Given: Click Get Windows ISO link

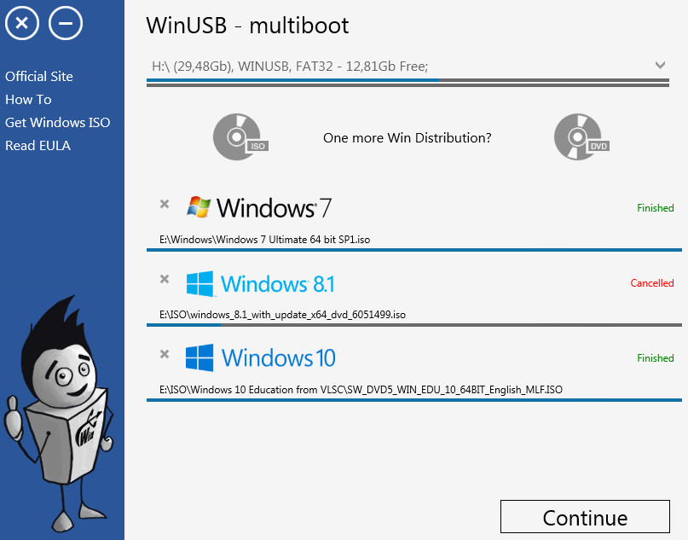Looking at the screenshot, I should [57, 122].
